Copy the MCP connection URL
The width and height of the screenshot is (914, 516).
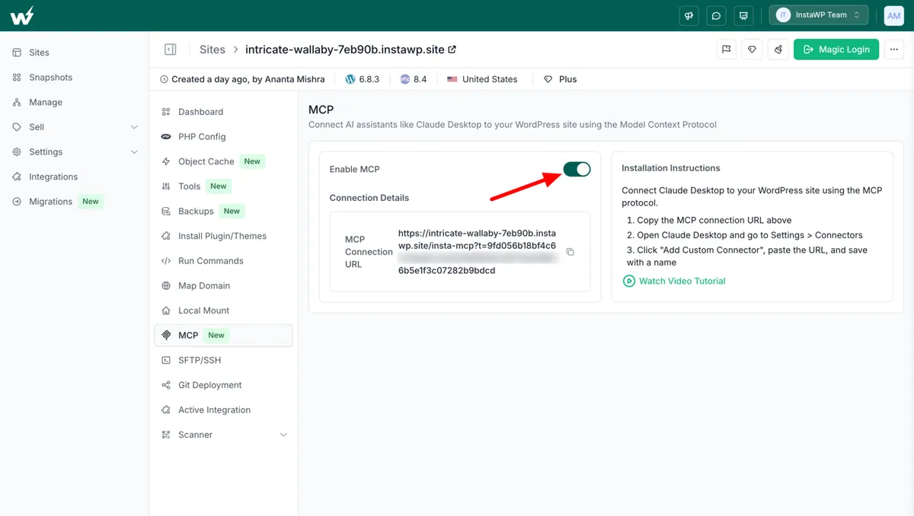point(570,252)
